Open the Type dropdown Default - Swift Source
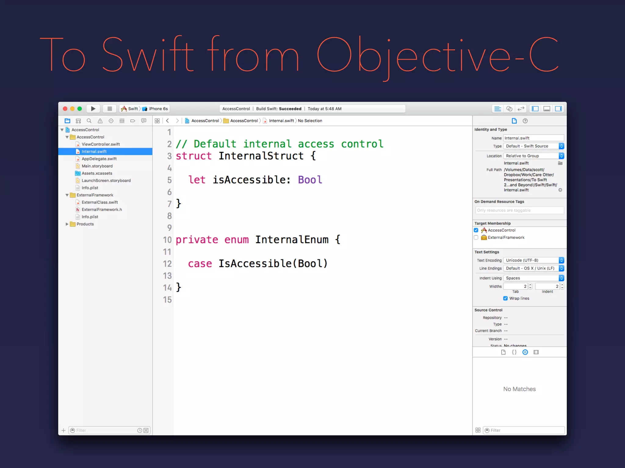This screenshot has width=625, height=468. [533, 146]
